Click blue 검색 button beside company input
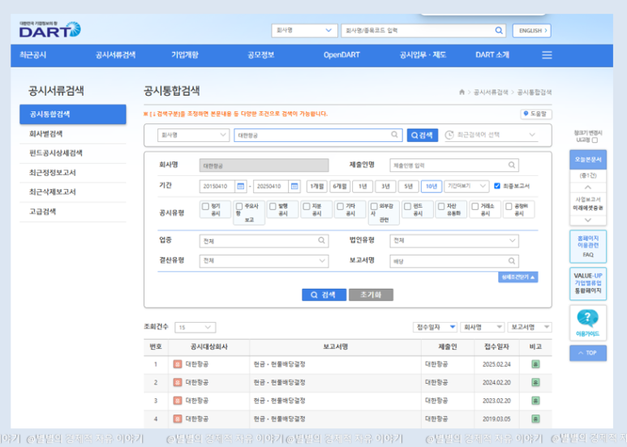This screenshot has height=447, width=627. (x=423, y=135)
